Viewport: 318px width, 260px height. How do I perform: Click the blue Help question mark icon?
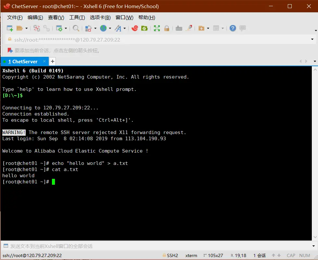point(233,28)
